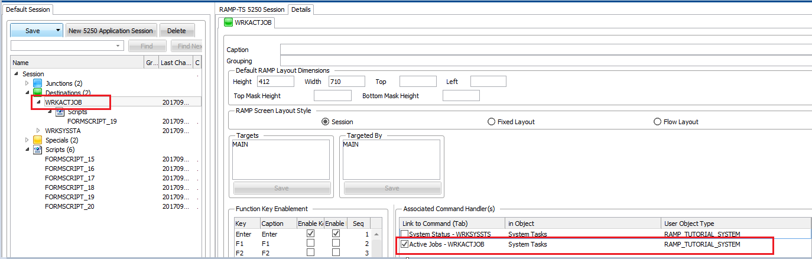The image size is (812, 259).
Task: Select the Flow Layout radio button
Action: [x=658, y=122]
